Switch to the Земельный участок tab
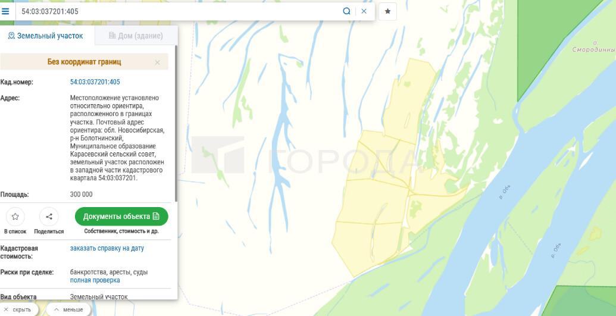 45,36
